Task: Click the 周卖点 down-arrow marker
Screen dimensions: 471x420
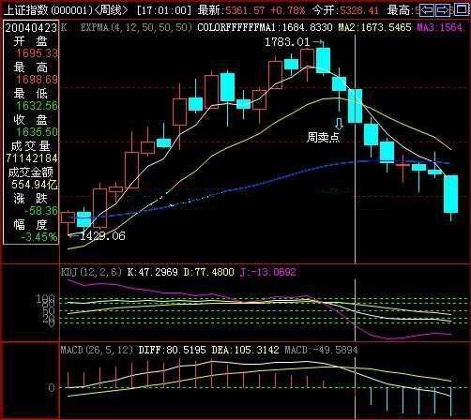Action: (339, 124)
